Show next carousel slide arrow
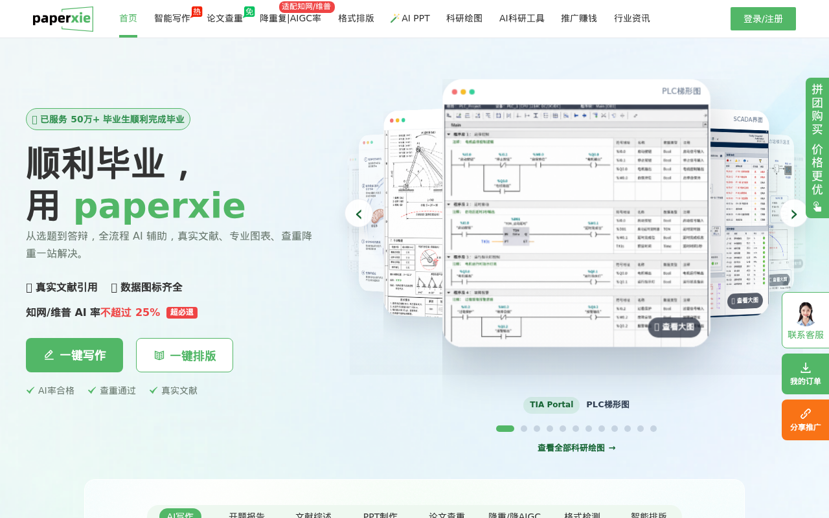Screen dimensions: 829x518 click(793, 213)
